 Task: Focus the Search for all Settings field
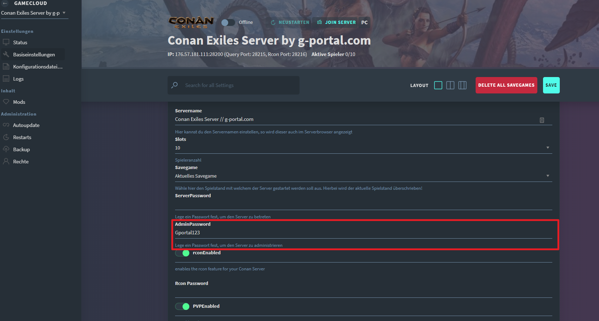(x=234, y=85)
